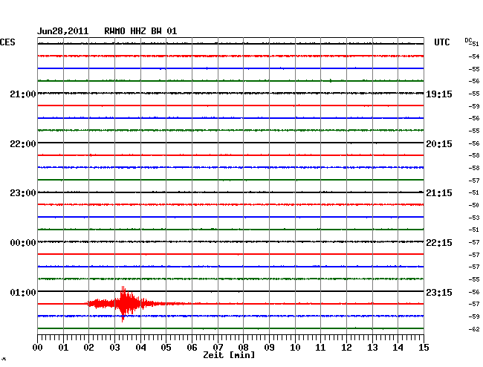
Task: Select the "01:00" local time label
Action: pyautogui.click(x=23, y=292)
